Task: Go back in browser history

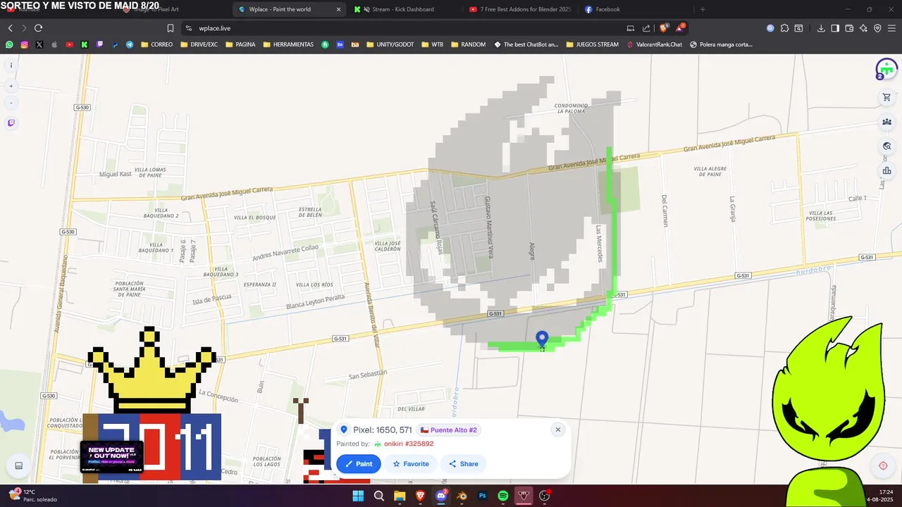Action: pyautogui.click(x=10, y=28)
